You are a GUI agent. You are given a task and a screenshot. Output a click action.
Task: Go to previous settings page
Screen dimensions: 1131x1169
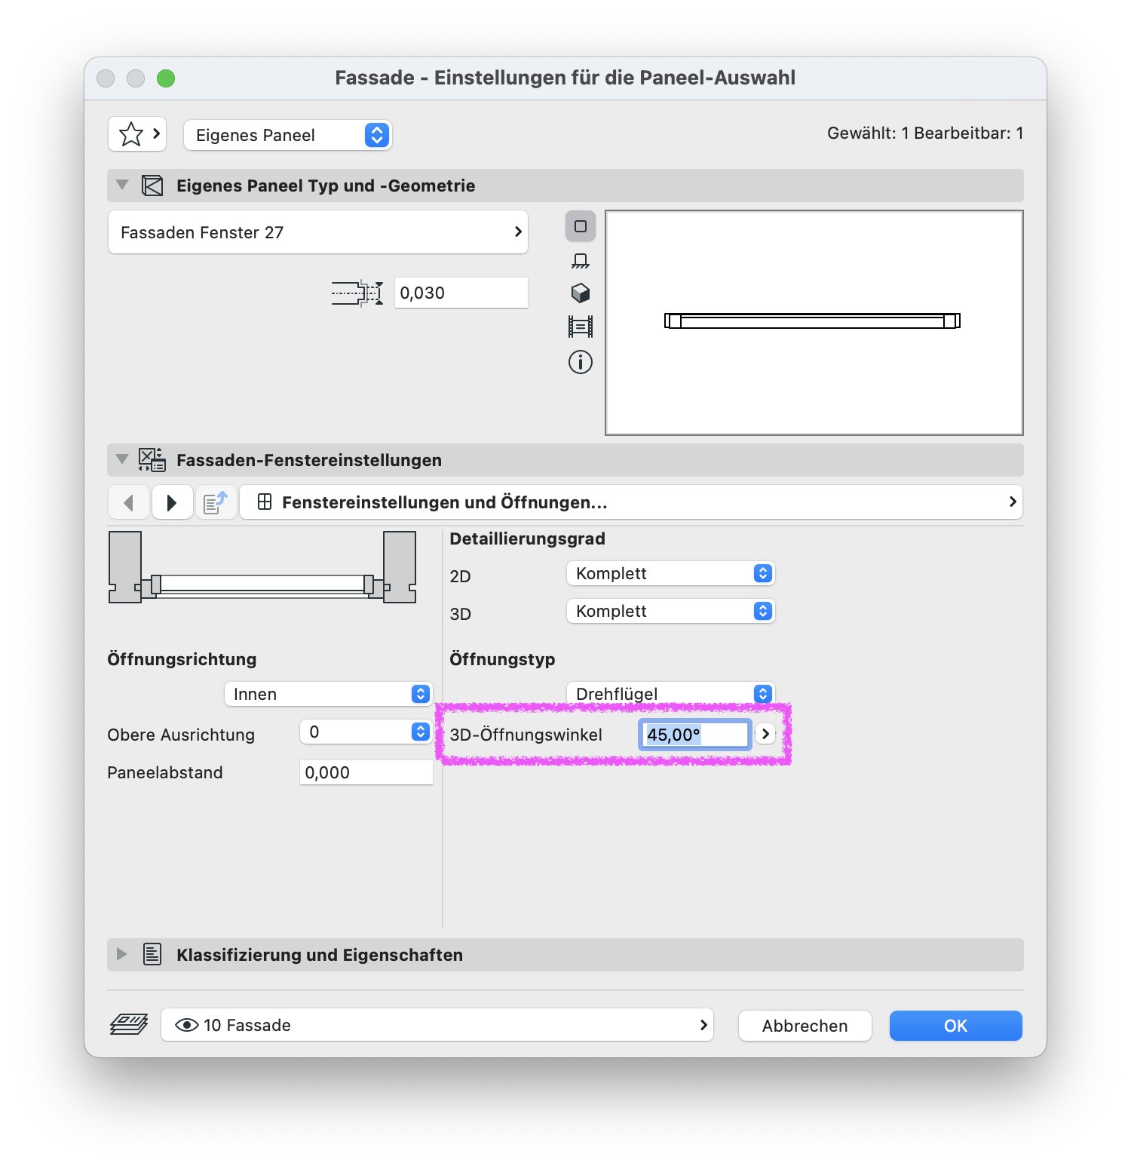pos(128,502)
